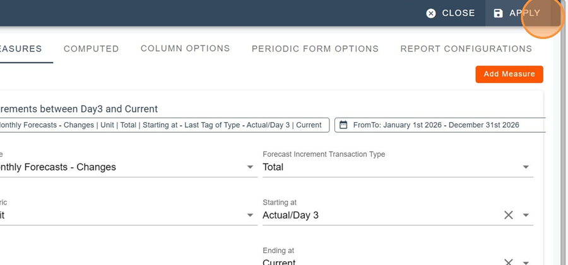
Task: Click the Monthly Forecasts summary chip
Action: [x=161, y=125]
